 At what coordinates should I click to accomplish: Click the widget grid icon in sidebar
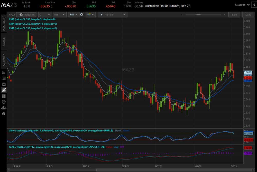point(4,96)
